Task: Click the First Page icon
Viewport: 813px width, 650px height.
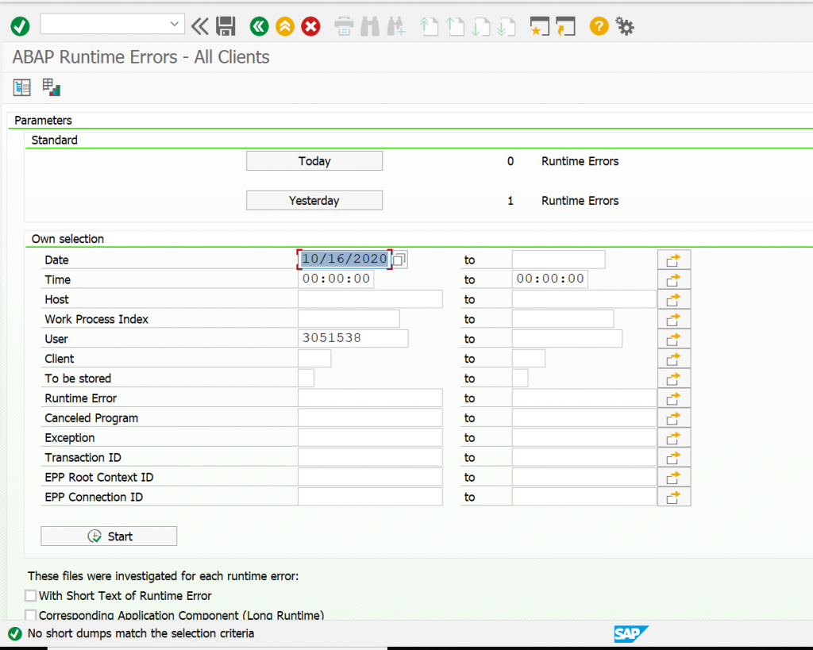Action: (x=430, y=26)
